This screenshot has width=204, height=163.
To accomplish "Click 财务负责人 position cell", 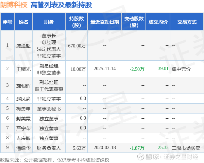I will click(49, 148).
